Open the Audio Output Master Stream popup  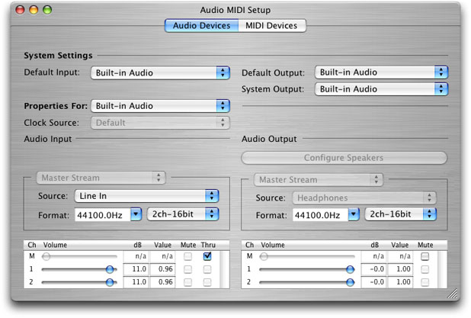click(319, 180)
